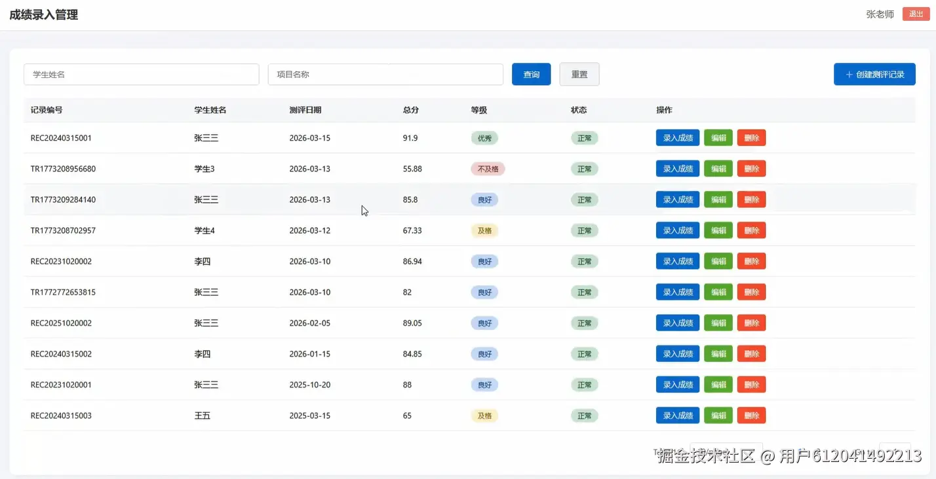This screenshot has width=936, height=479.
Task: Click 录入成绩 for record TR1772772653815
Action: coord(678,292)
